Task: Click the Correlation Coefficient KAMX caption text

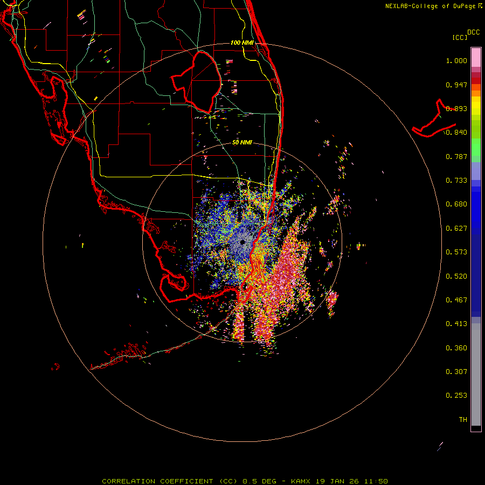Action: click(245, 481)
